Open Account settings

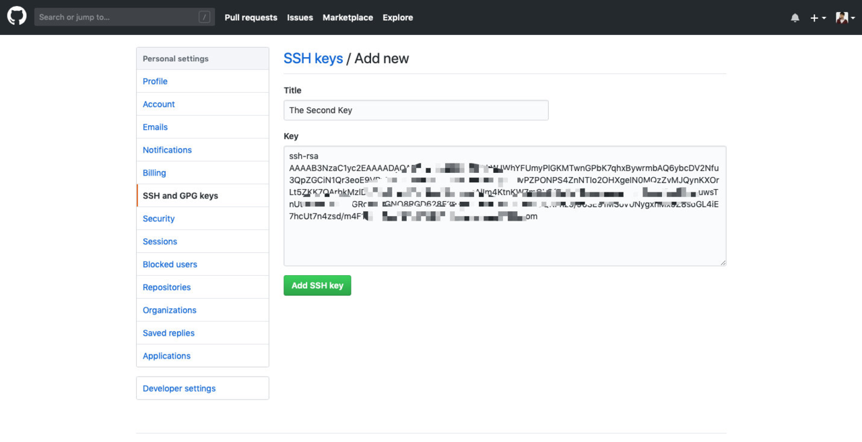click(203, 104)
